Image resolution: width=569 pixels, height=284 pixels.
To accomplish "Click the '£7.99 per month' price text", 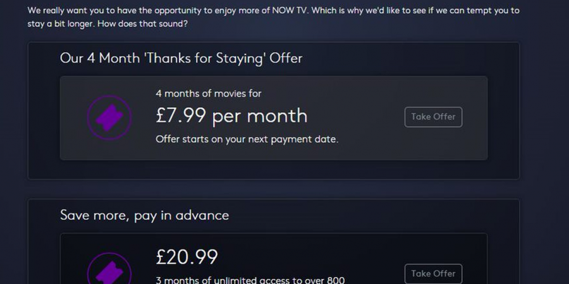I will (x=231, y=116).
